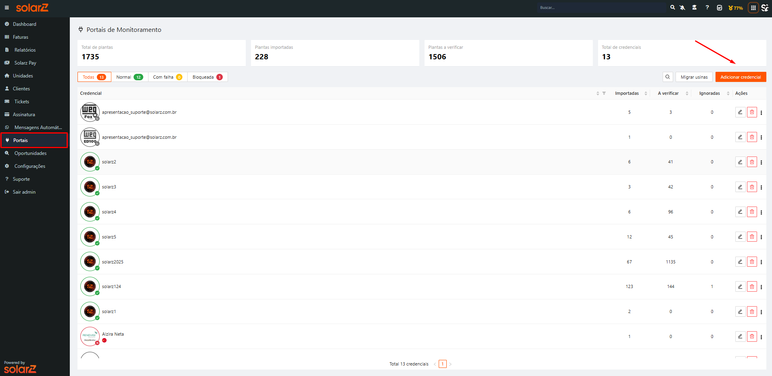Click Sair admin in the sidebar
The width and height of the screenshot is (772, 376).
(x=35, y=192)
